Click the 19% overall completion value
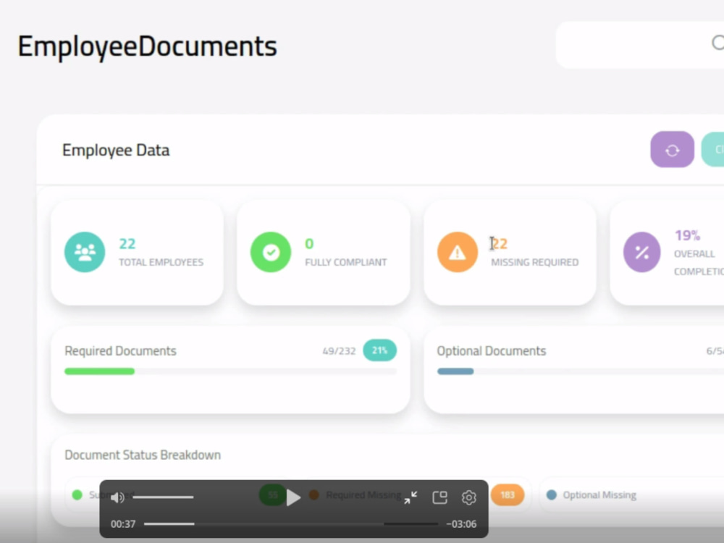Viewport: 724px width, 543px height. [x=688, y=235]
